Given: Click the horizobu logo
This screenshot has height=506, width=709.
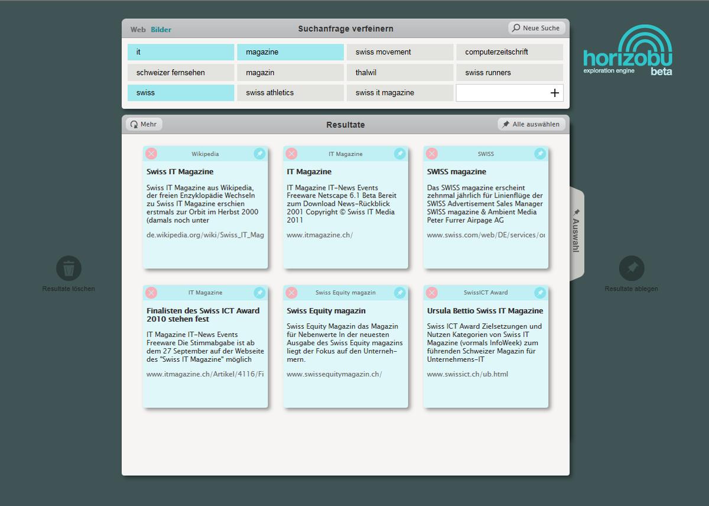Looking at the screenshot, I should coord(628,50).
